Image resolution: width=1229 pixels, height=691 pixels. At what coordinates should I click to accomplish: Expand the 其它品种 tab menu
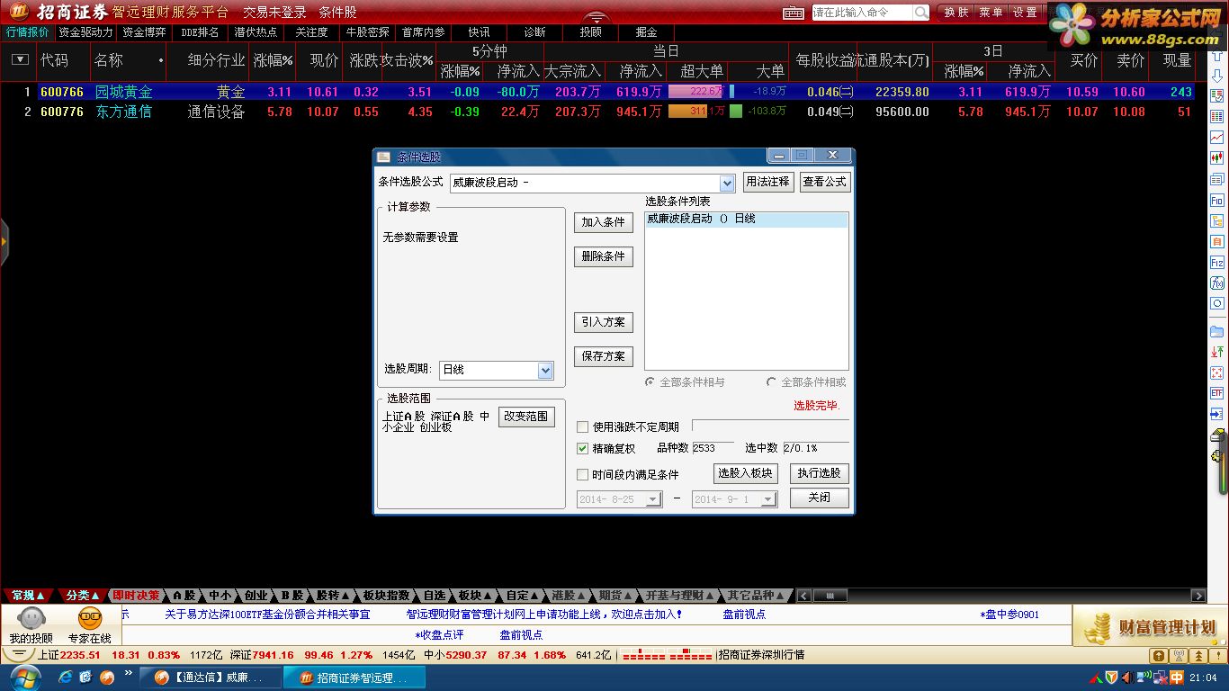tap(756, 596)
